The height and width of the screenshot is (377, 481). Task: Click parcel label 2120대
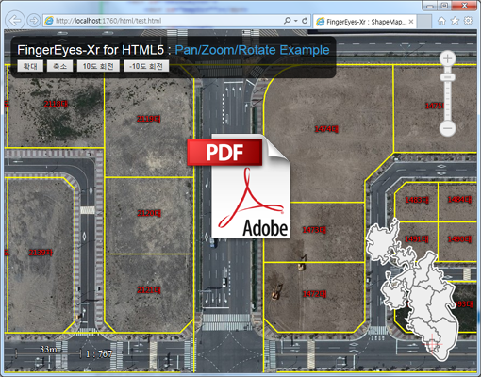(x=149, y=213)
